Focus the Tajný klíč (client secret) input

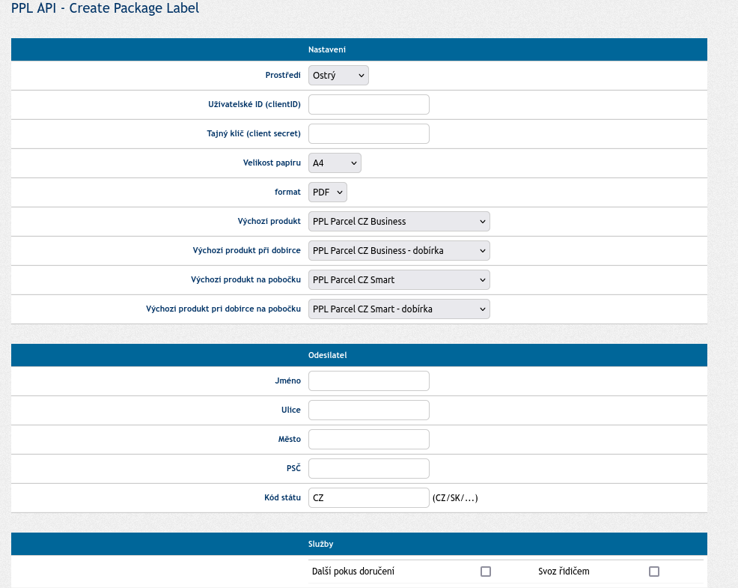[369, 134]
